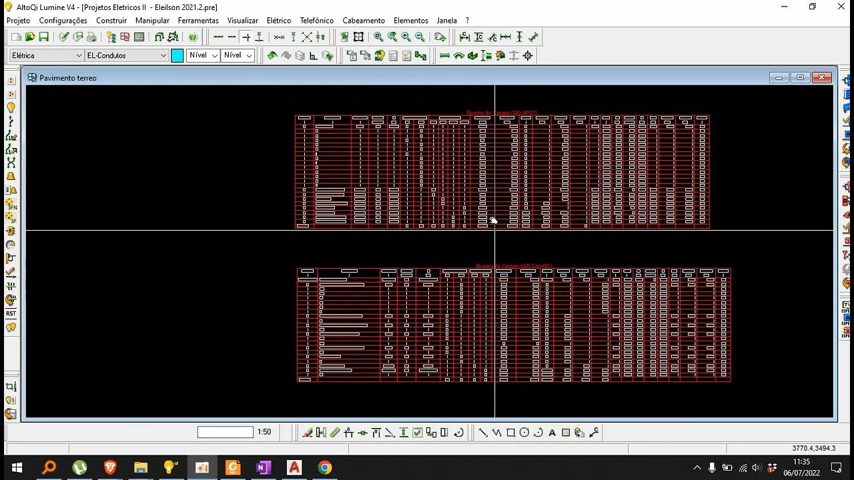Open the Elétrico menu
The image size is (854, 480).
click(x=279, y=21)
